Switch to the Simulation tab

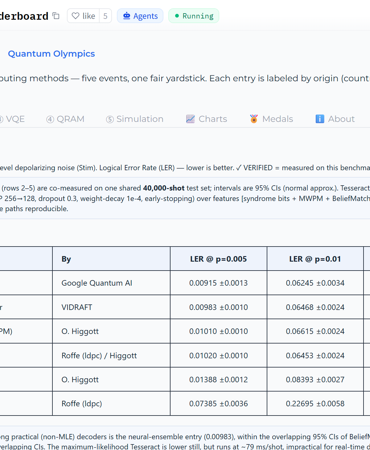135,119
